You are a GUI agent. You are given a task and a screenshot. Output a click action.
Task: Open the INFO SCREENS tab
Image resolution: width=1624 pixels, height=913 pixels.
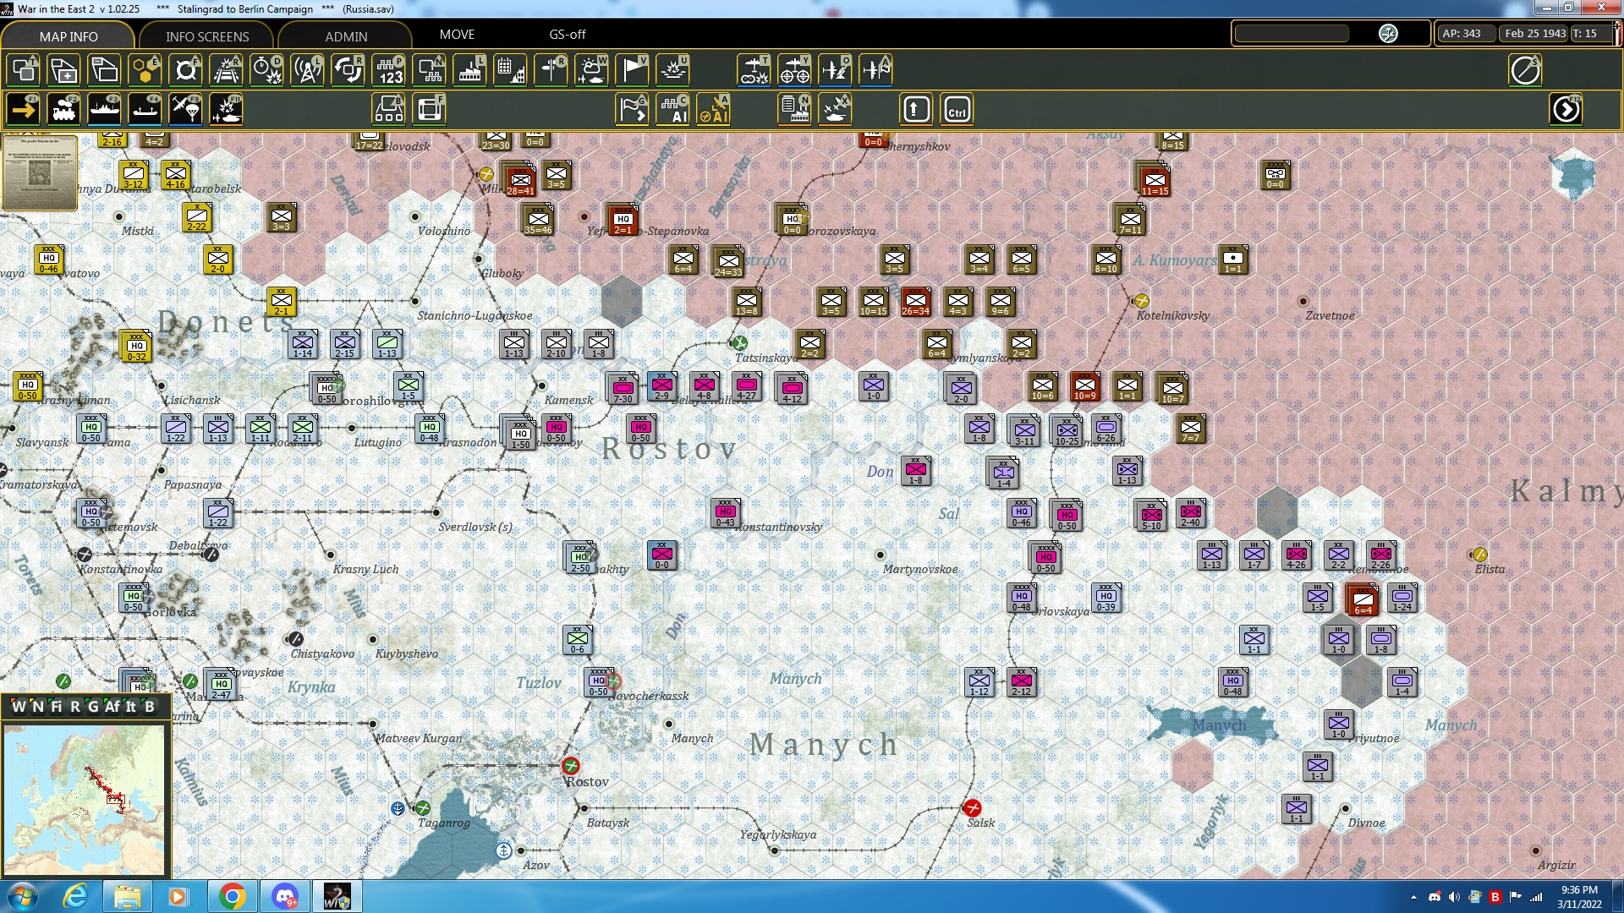pyautogui.click(x=207, y=36)
